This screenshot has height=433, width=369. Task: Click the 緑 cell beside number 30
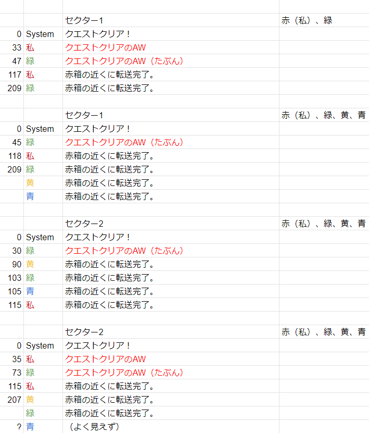[x=43, y=251]
